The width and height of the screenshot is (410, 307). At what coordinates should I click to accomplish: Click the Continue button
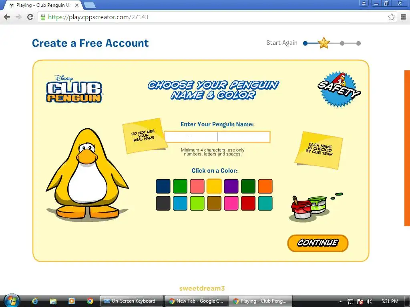pos(318,243)
